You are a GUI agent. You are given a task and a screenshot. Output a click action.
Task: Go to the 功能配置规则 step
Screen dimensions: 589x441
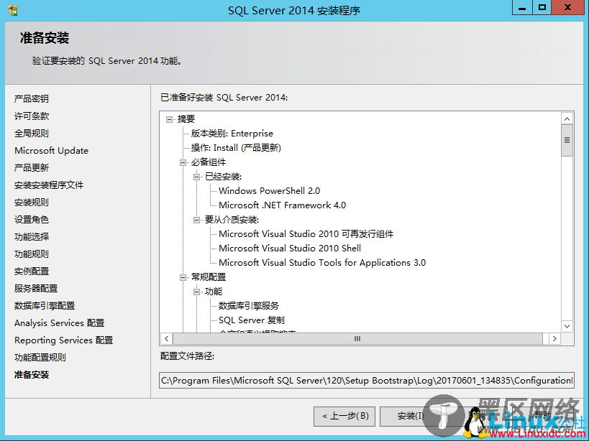coord(40,358)
